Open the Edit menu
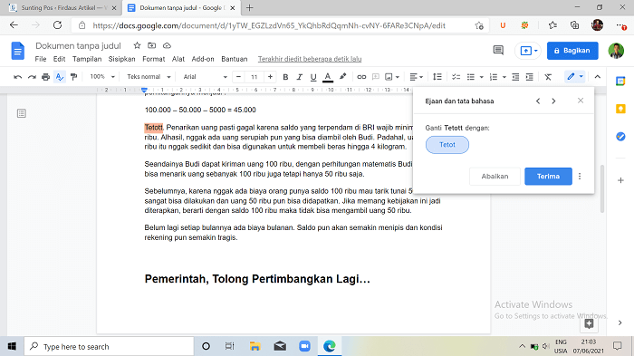Screen dimensions: 634x356 point(59,59)
